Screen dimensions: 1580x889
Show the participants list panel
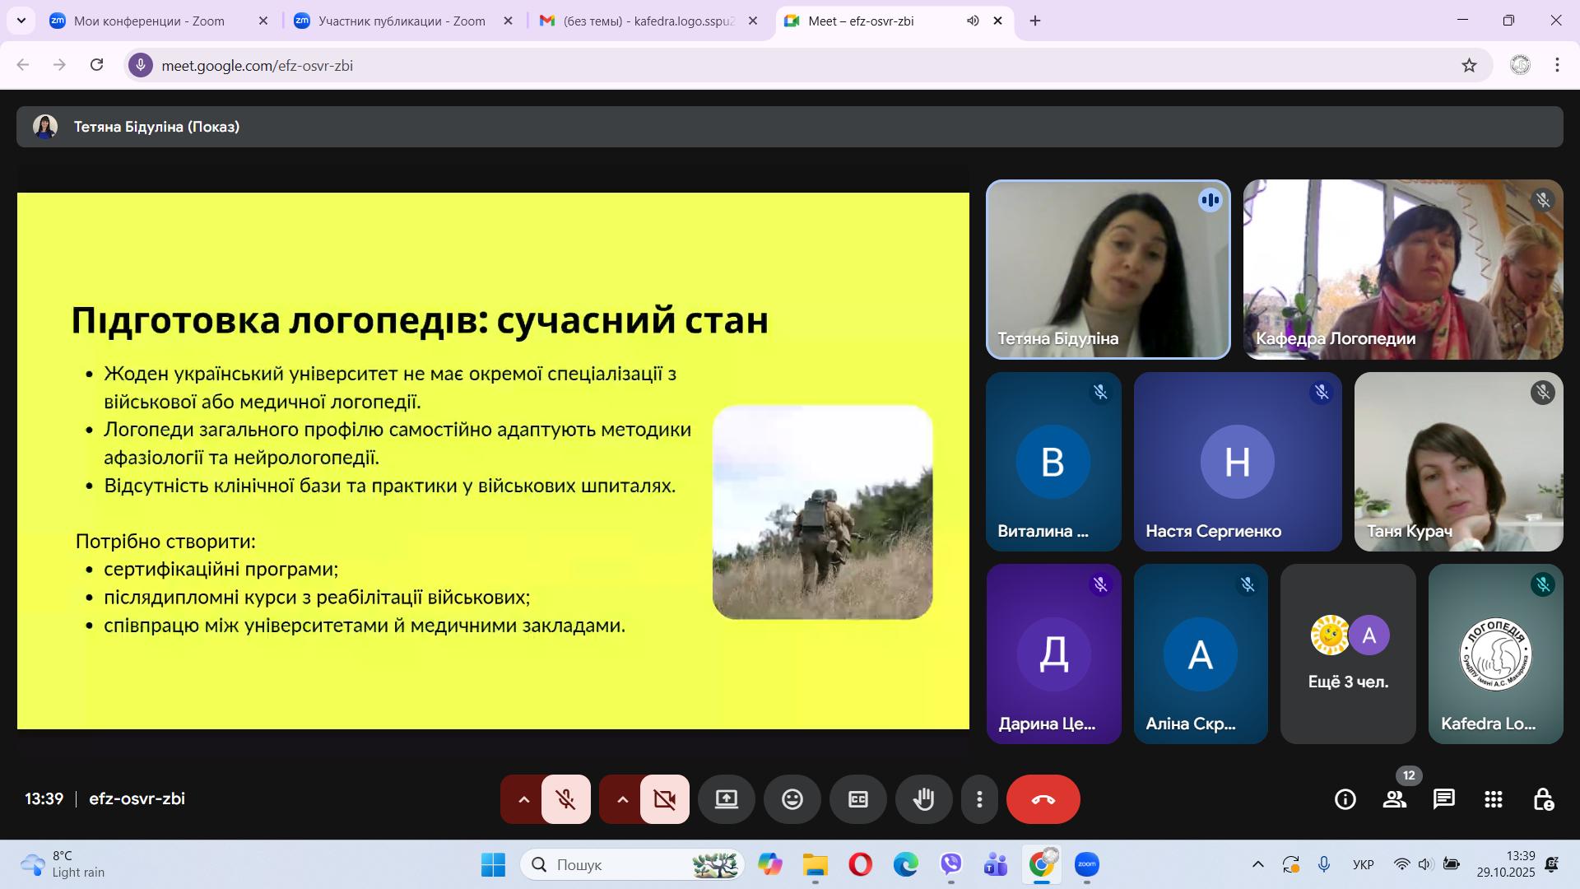pyautogui.click(x=1394, y=799)
